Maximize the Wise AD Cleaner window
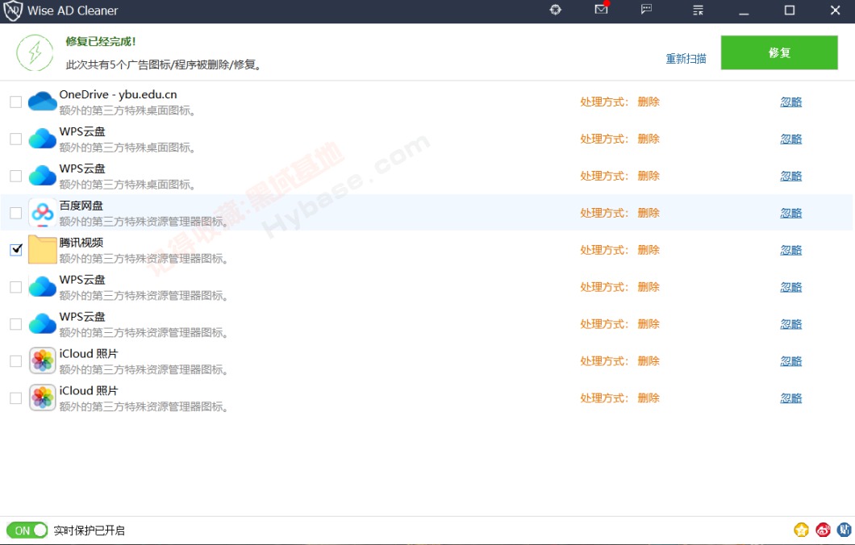The height and width of the screenshot is (545, 855). [x=789, y=10]
